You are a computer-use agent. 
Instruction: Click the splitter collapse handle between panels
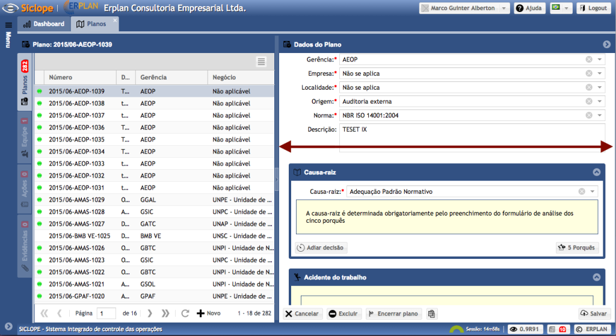click(x=277, y=179)
